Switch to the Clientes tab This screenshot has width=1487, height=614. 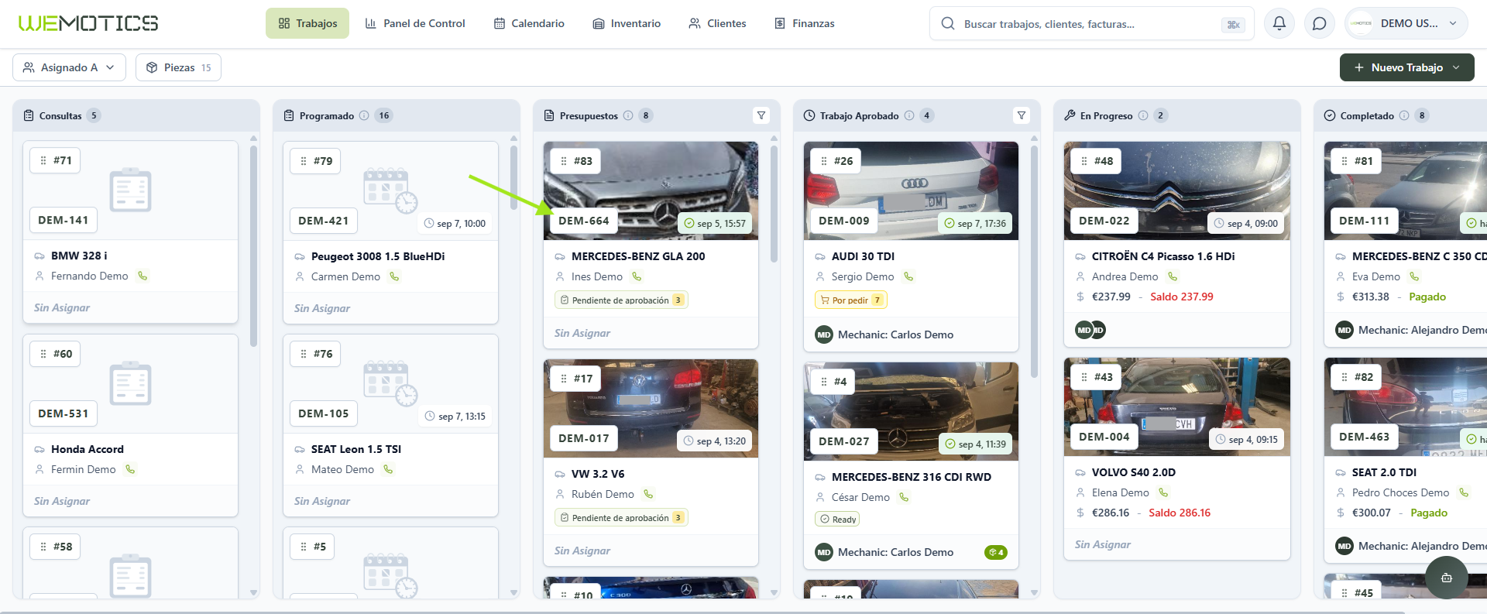[717, 23]
